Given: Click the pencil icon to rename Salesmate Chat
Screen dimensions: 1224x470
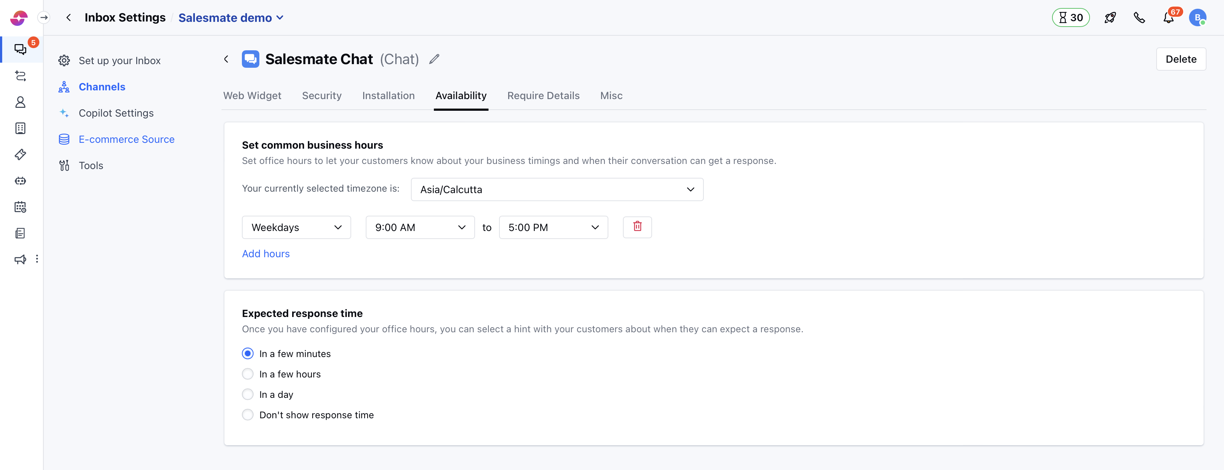Looking at the screenshot, I should pyautogui.click(x=434, y=59).
